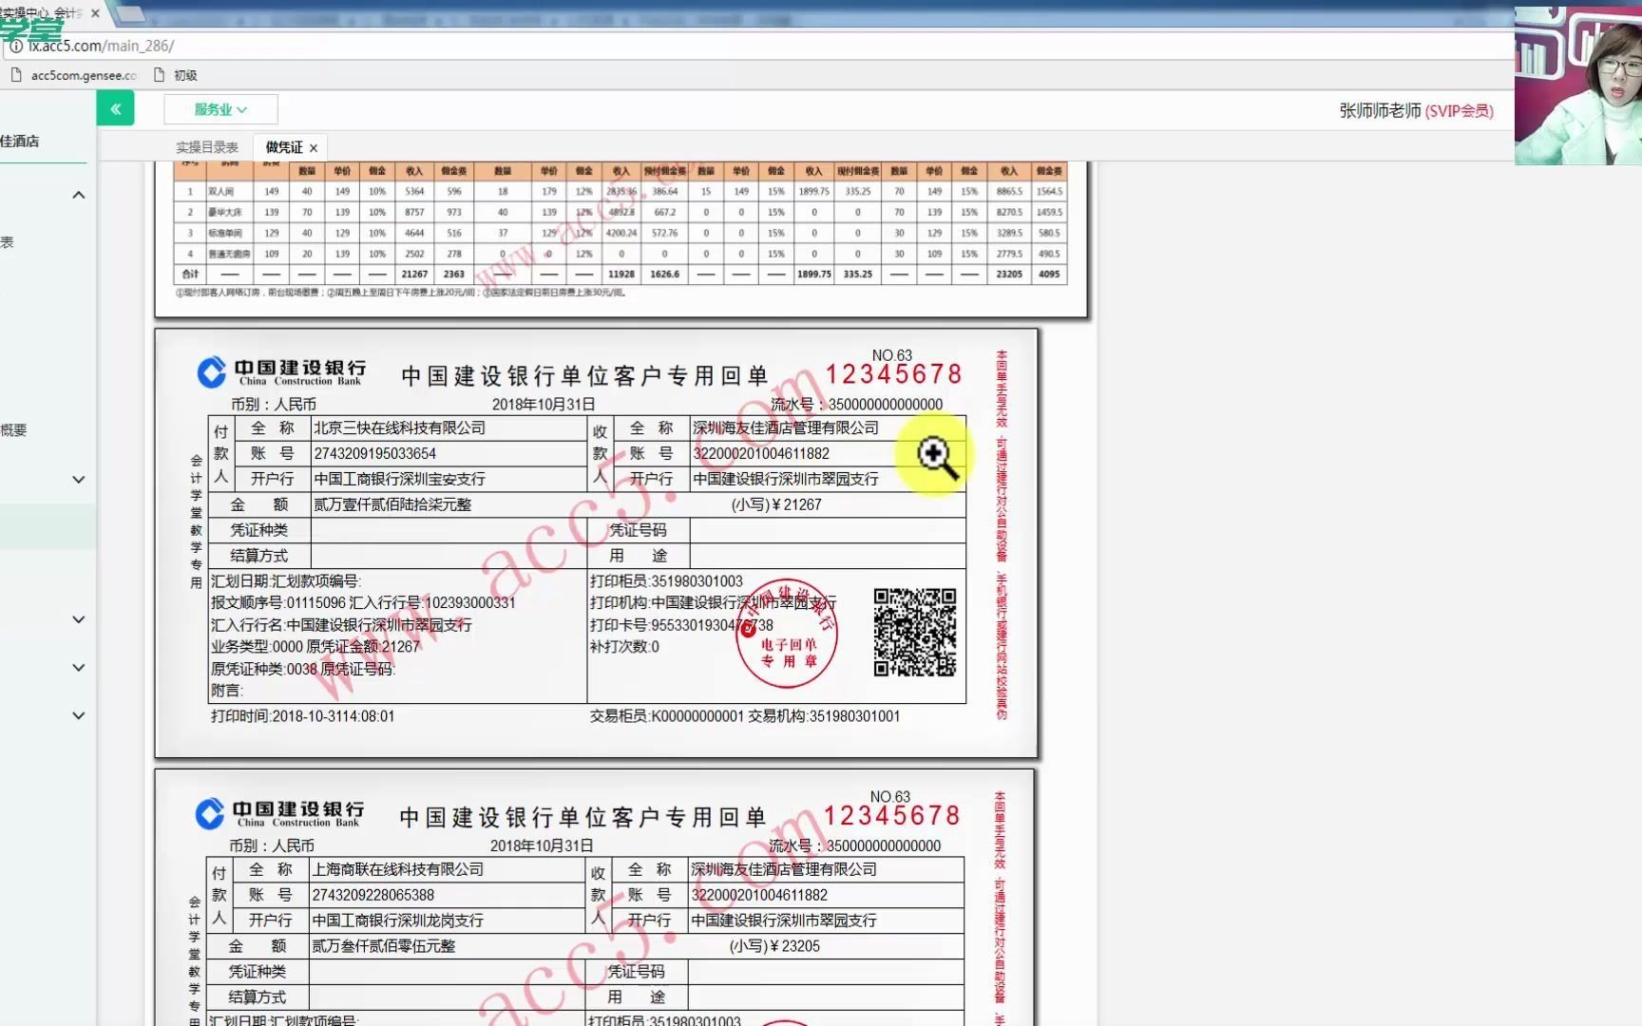Expand the bottom sidebar chevron
The height and width of the screenshot is (1026, 1642).
pyautogui.click(x=79, y=715)
